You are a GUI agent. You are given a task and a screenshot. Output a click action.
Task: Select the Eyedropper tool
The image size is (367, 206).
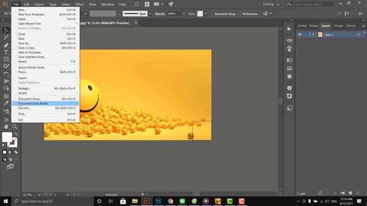click(x=6, y=103)
